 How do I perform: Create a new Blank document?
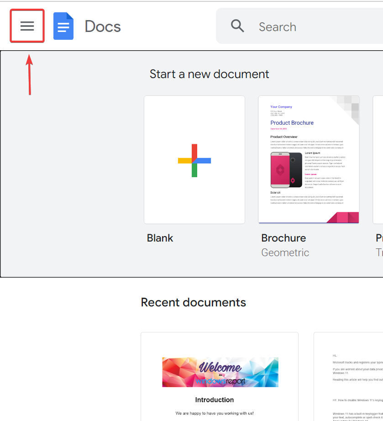pos(194,160)
